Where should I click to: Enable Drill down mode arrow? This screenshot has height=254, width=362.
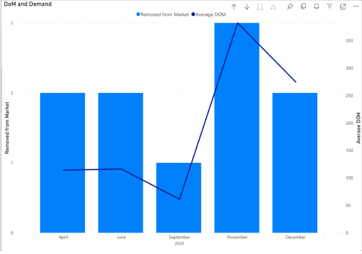tap(247, 6)
